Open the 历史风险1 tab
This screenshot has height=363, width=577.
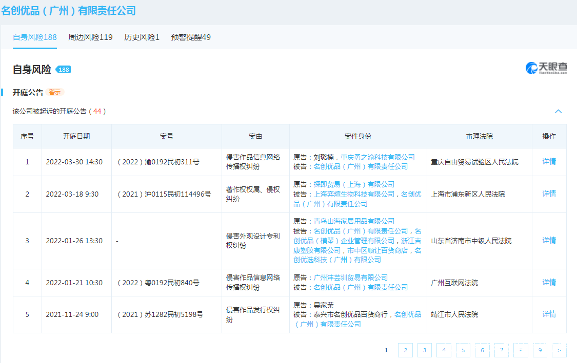[x=142, y=37]
